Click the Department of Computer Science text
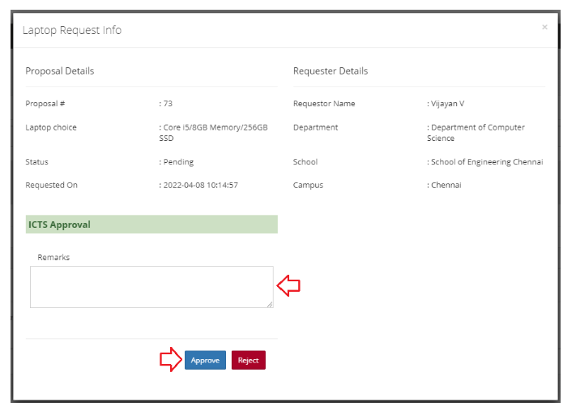Viewport: 576px width, 411px height. click(477, 133)
